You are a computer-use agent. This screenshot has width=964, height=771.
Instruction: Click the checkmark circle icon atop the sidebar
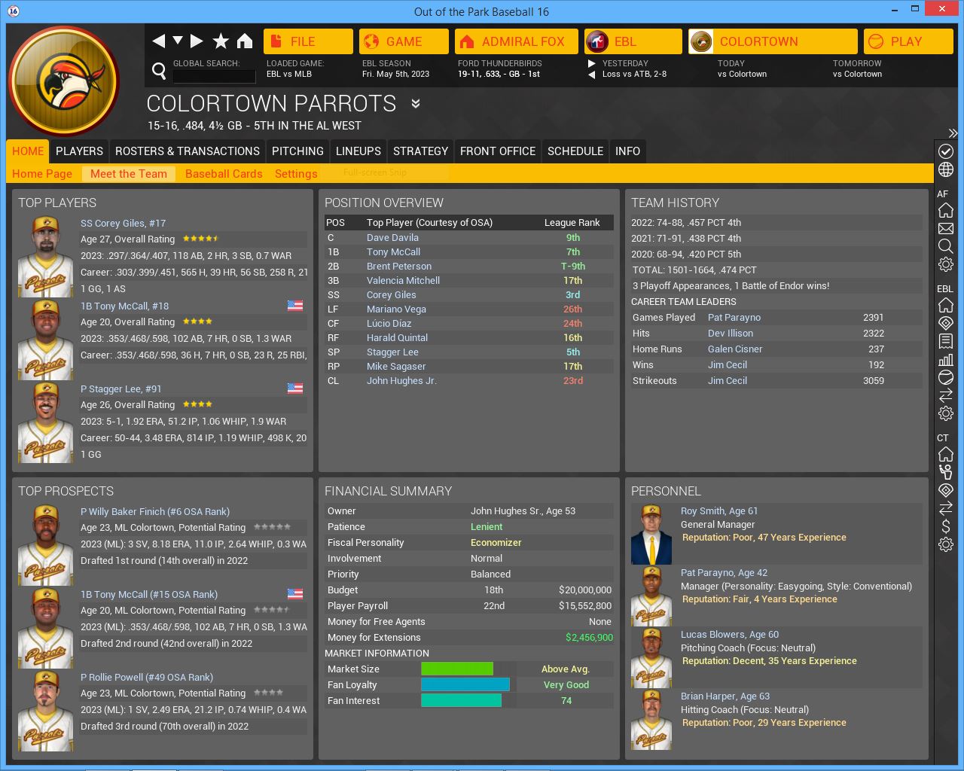pyautogui.click(x=946, y=151)
